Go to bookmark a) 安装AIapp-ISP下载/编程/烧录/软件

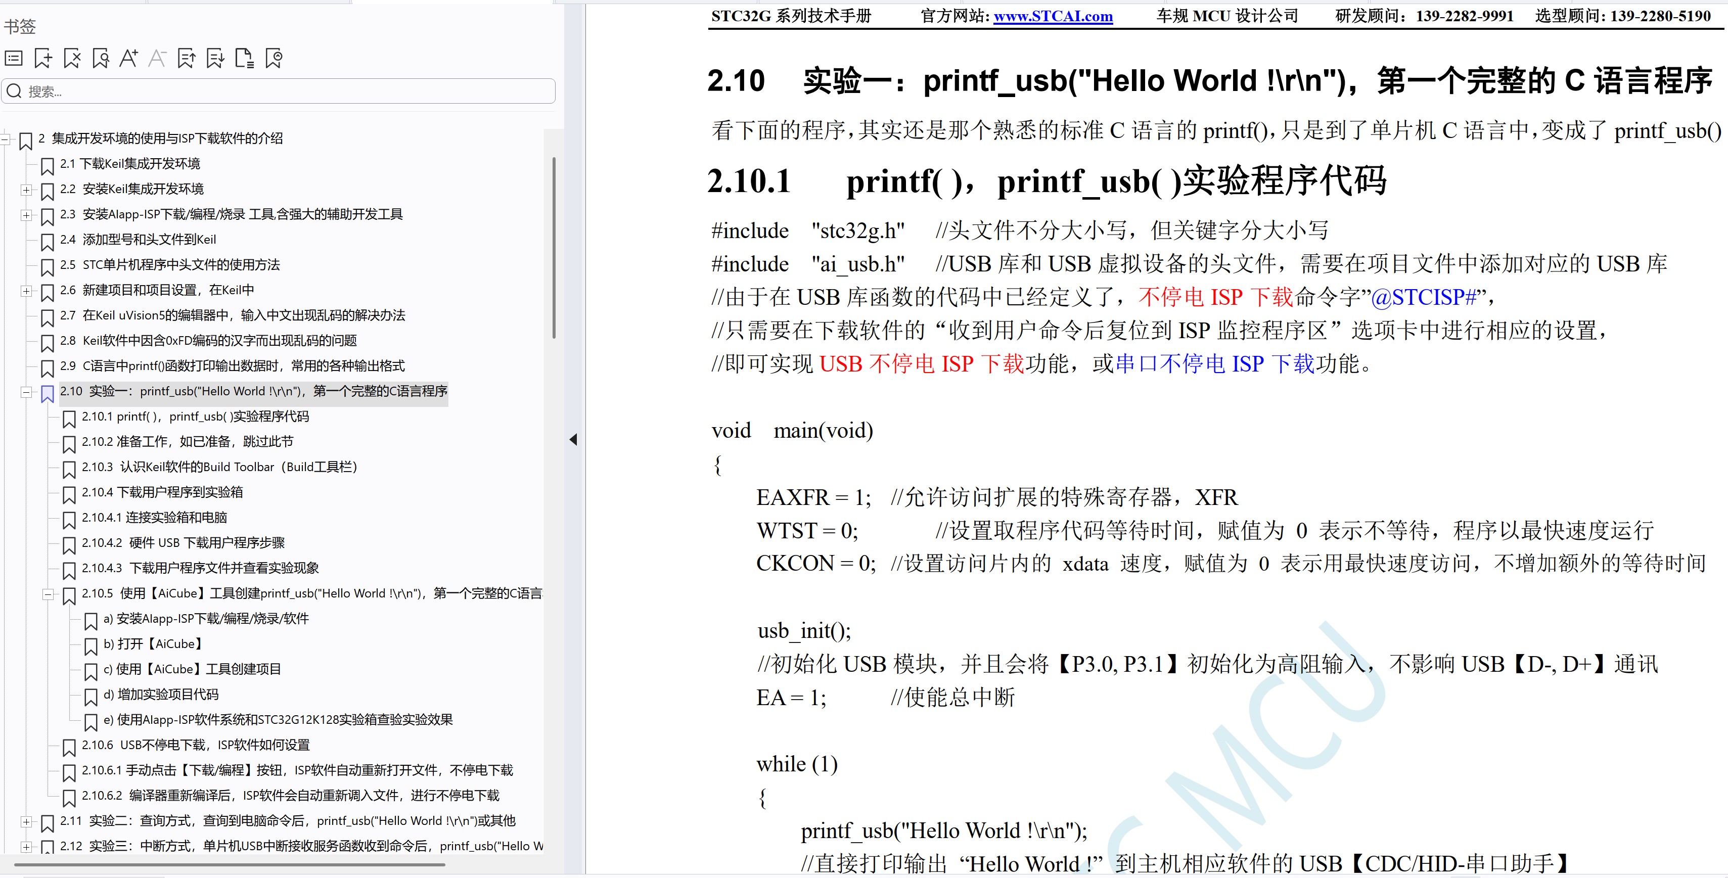click(x=206, y=618)
